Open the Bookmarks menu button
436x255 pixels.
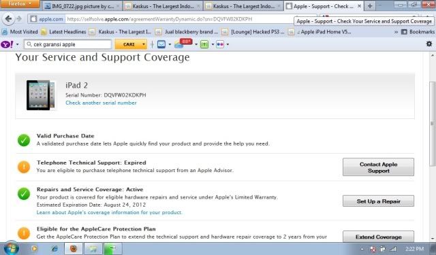tap(418, 32)
